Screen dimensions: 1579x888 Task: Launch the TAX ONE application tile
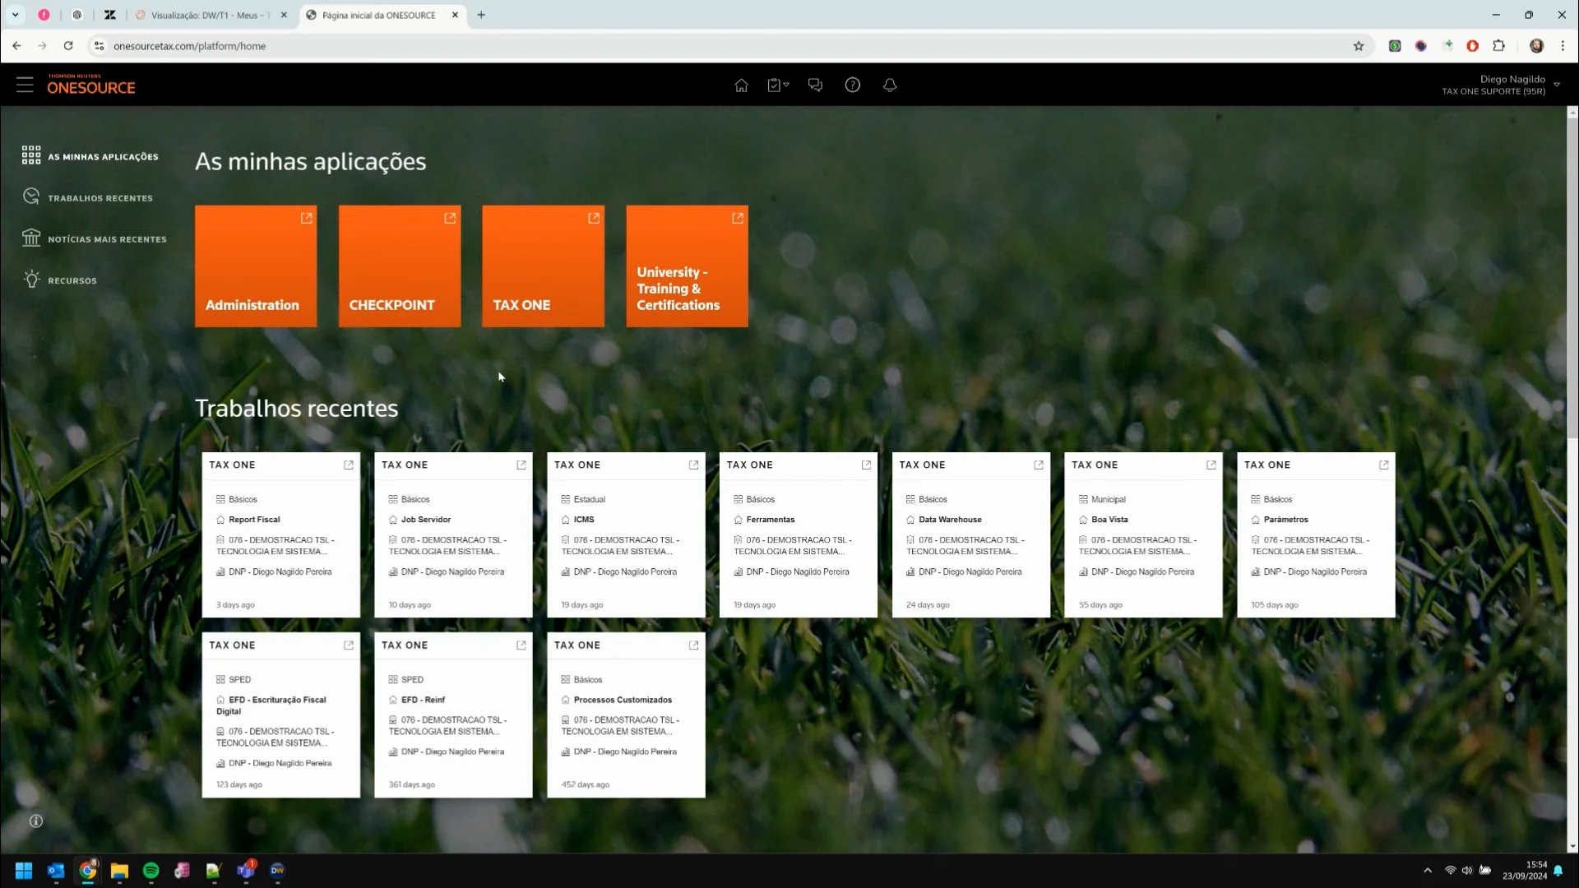pyautogui.click(x=543, y=266)
